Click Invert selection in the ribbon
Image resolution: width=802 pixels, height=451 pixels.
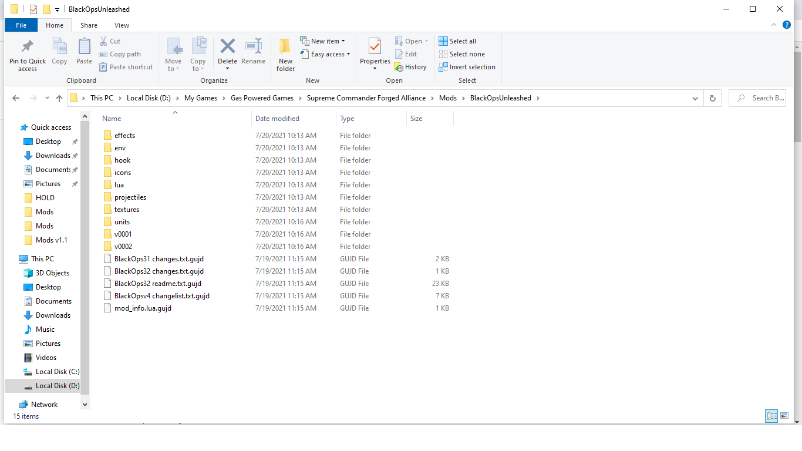click(x=467, y=67)
